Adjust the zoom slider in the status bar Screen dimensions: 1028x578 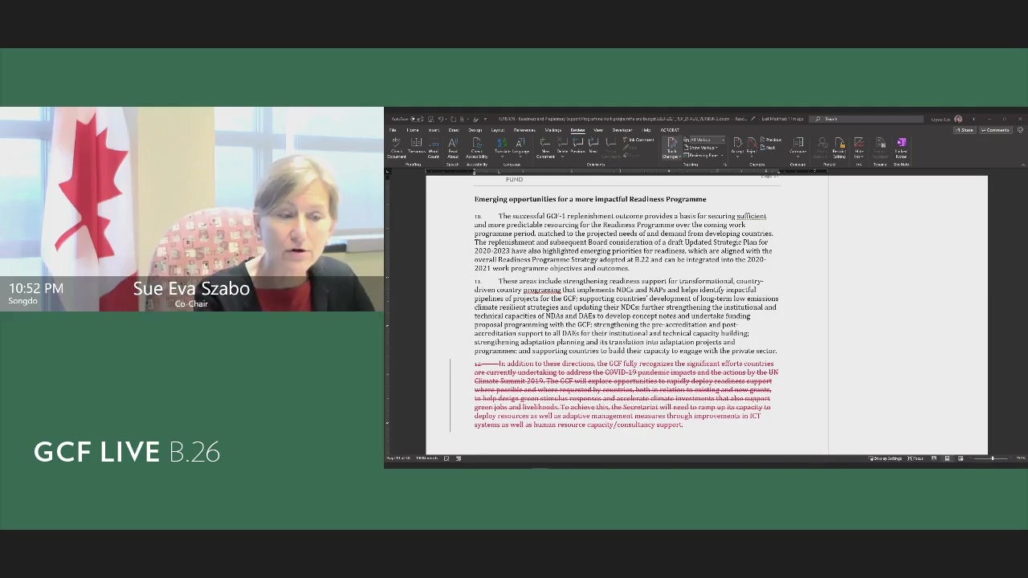pyautogui.click(x=992, y=458)
